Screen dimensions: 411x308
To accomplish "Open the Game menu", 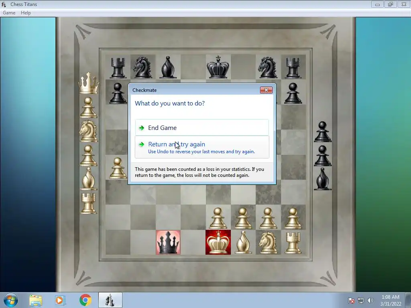I will [x=9, y=13].
